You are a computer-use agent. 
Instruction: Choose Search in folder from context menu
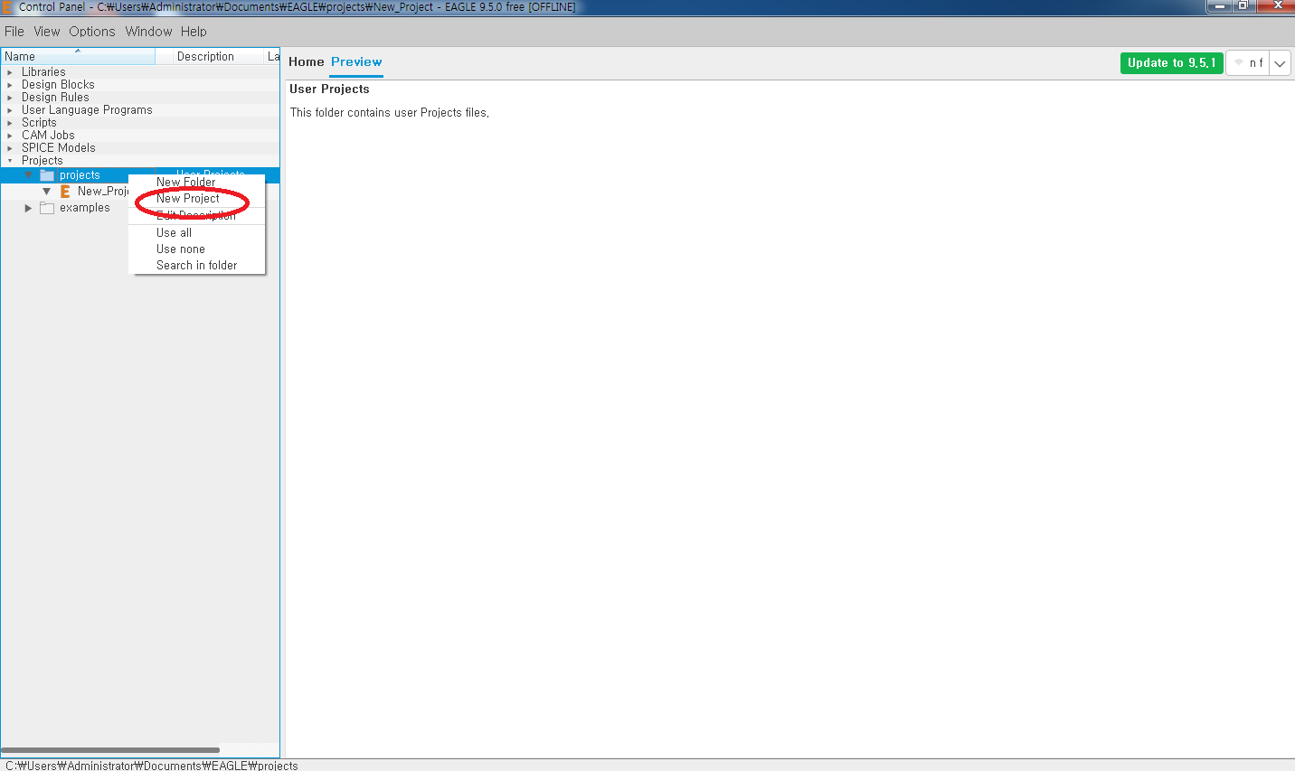point(197,266)
